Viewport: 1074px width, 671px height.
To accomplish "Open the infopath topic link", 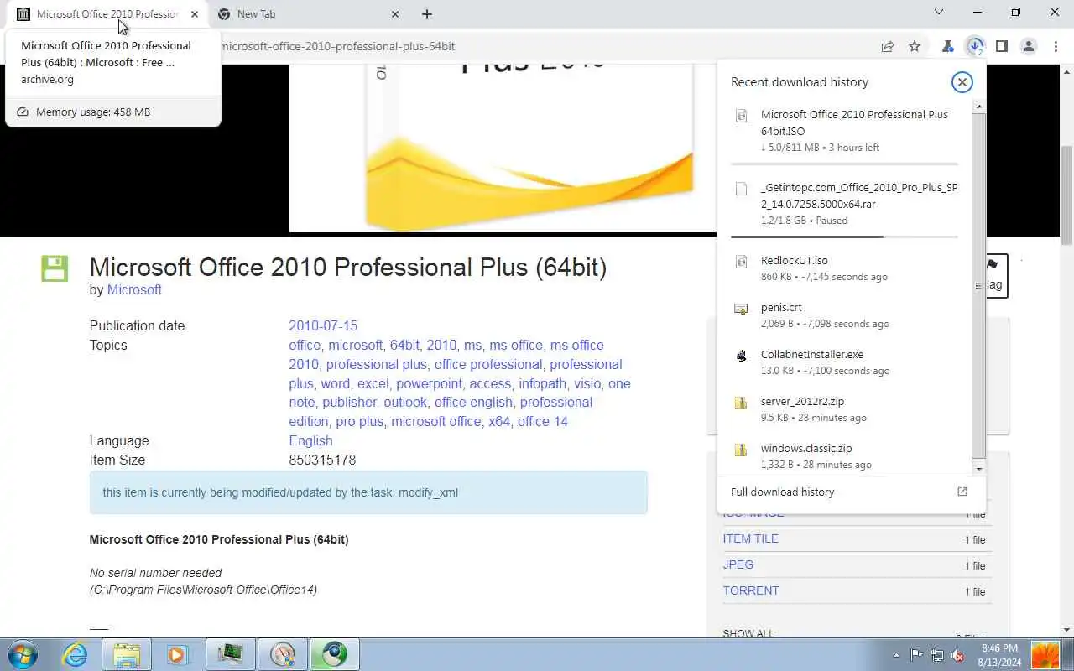I will coord(542,383).
